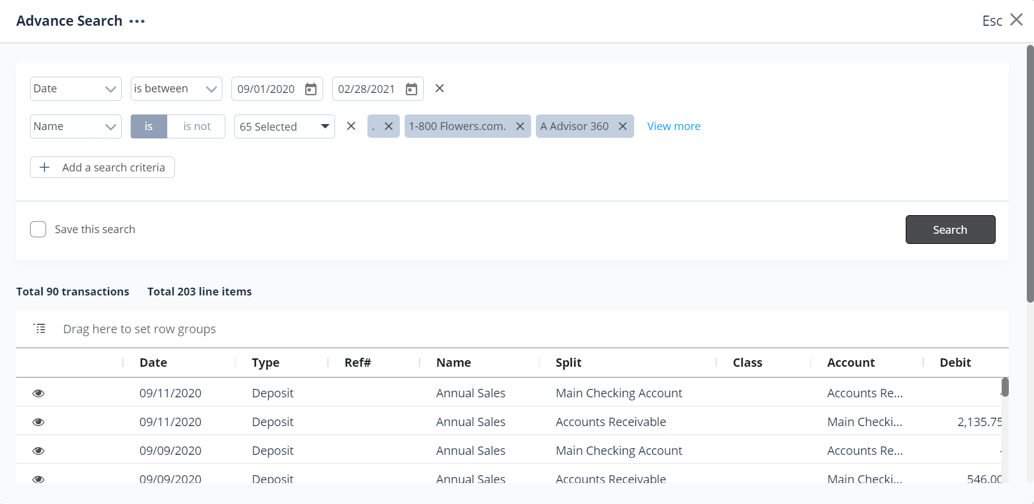Screen dimensions: 1034x504
Task: Expand the 65 Selected names dropdown
Action: coord(284,126)
